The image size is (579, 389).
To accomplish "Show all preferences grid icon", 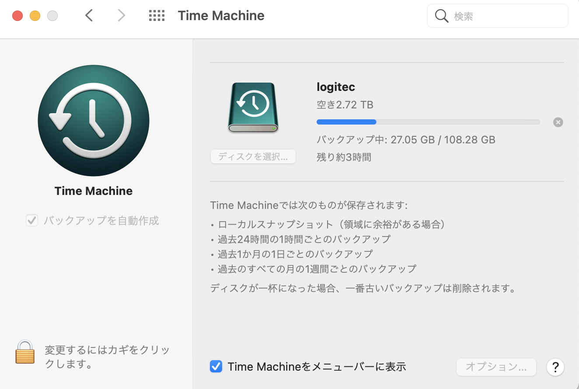I will coord(157,16).
